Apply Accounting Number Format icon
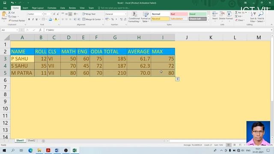The width and height of the screenshot is (274, 154). pos(107,19)
